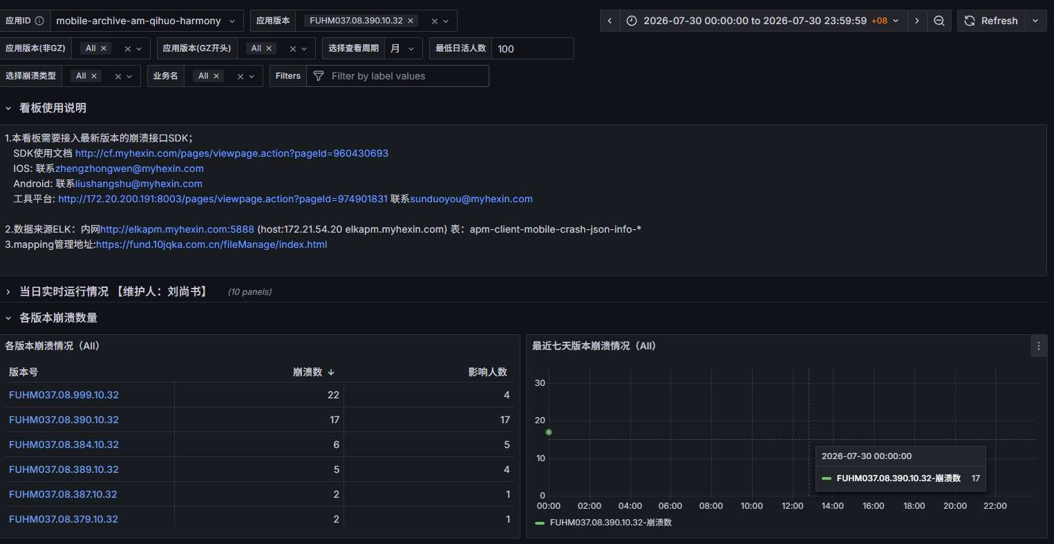Click the 最近七天版本崩溃情况 (All) panel title
Image resolution: width=1054 pixels, height=544 pixels.
[x=594, y=346]
